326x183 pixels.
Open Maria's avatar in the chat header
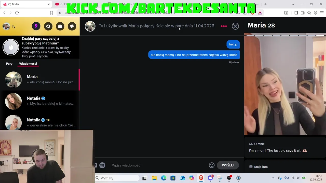90,26
